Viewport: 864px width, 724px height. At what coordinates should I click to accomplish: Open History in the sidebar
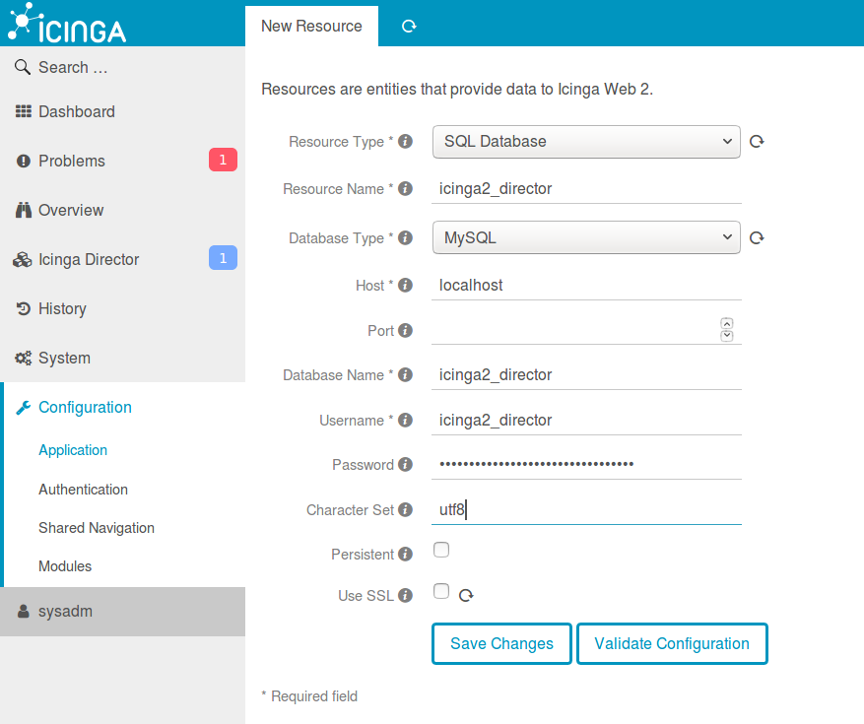(x=122, y=308)
